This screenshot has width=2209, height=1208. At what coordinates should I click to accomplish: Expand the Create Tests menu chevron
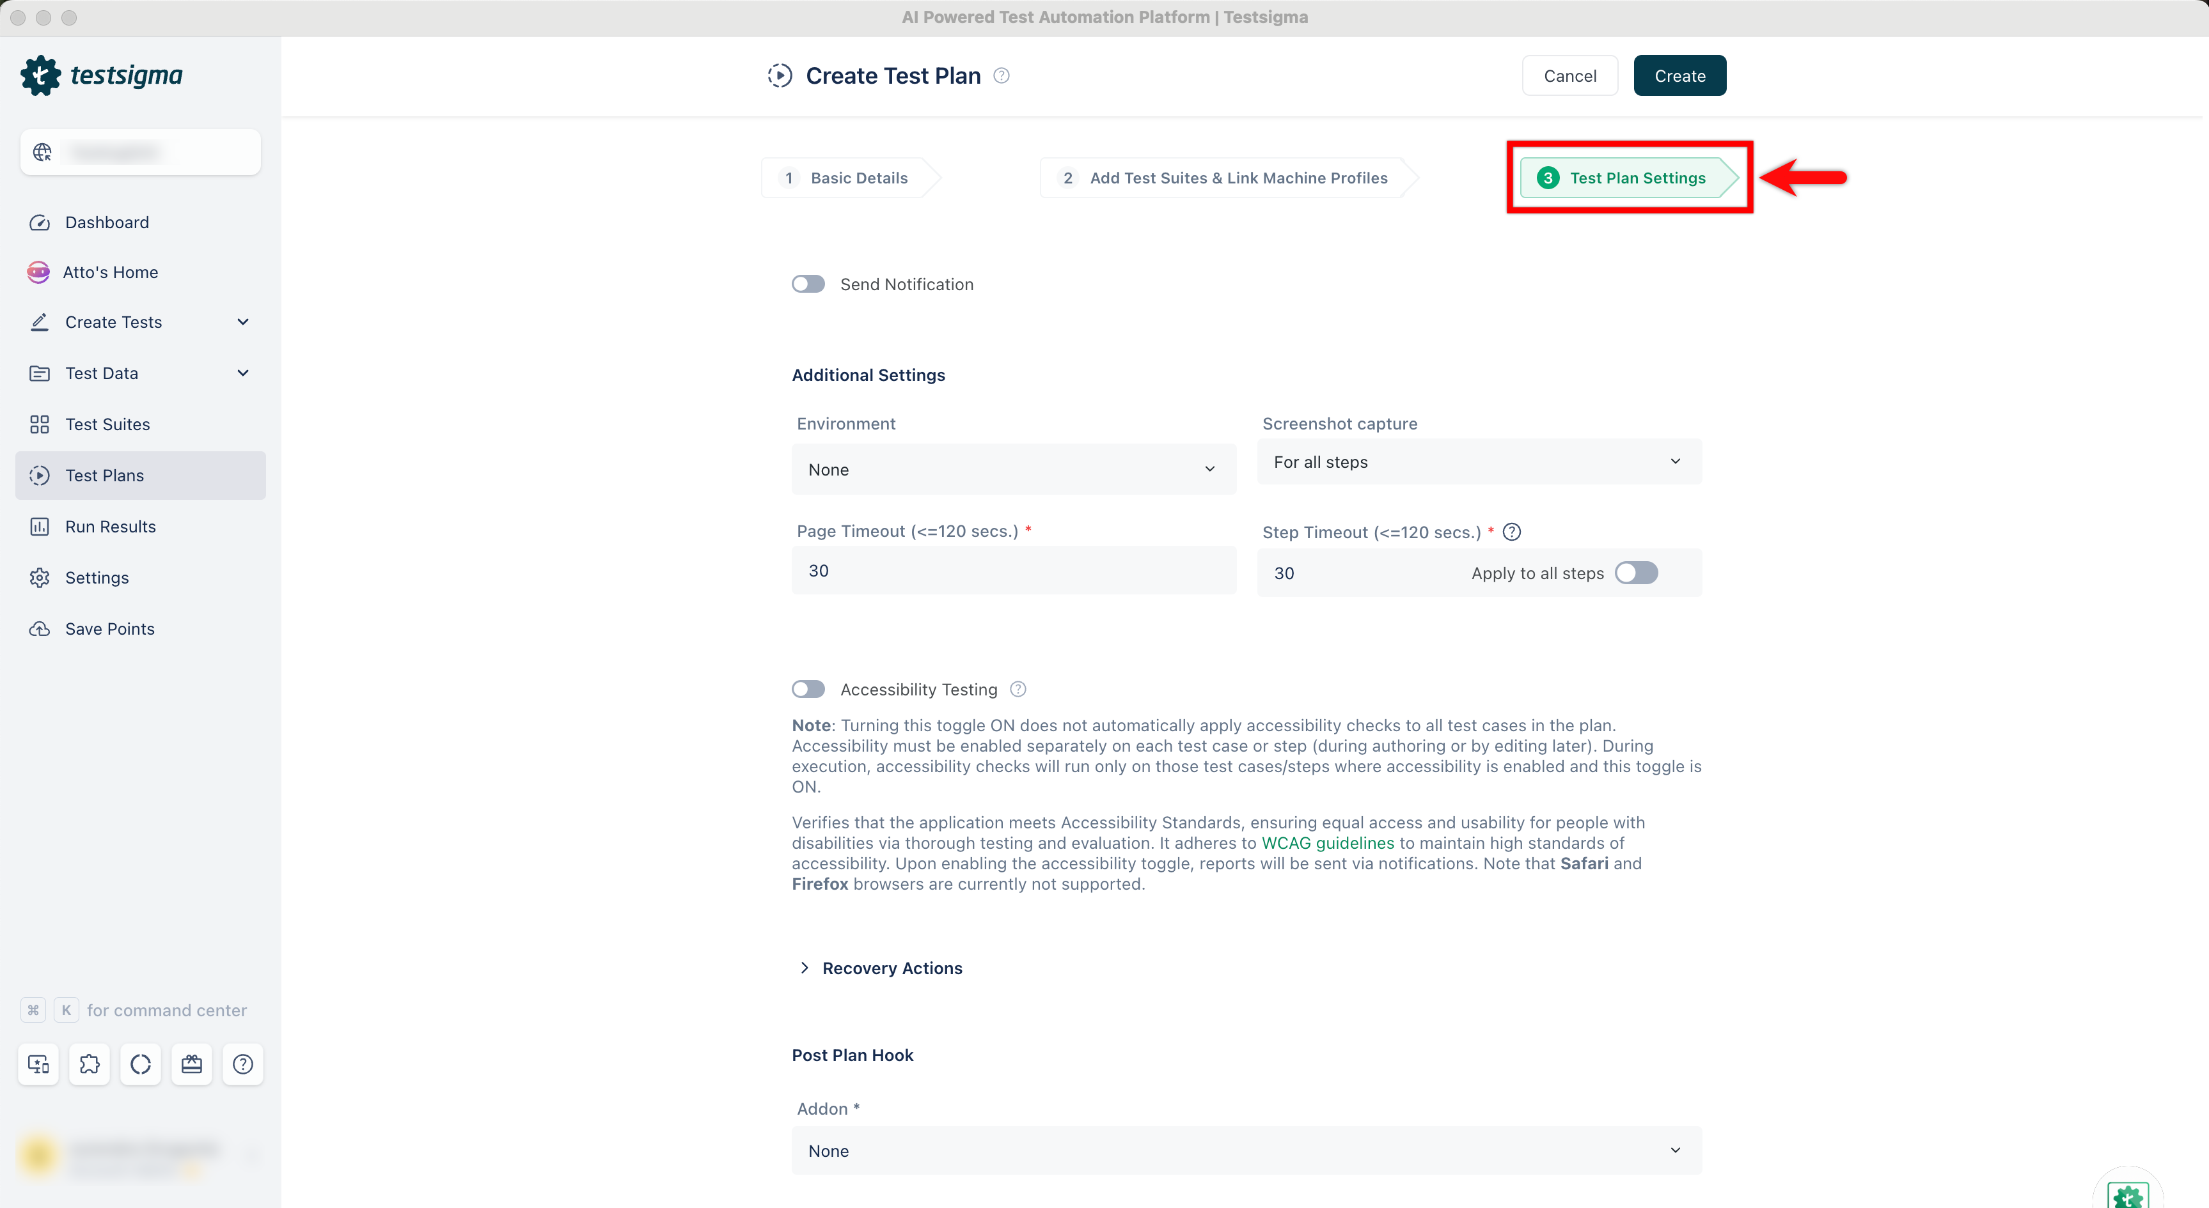(x=242, y=322)
